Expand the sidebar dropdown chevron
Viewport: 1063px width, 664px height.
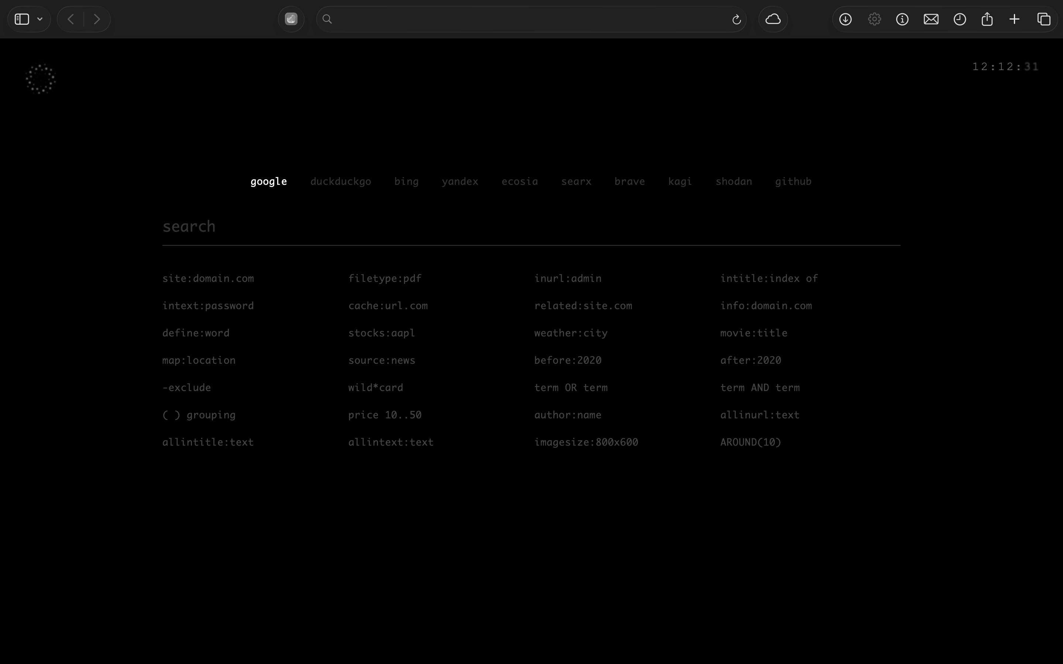(x=40, y=19)
